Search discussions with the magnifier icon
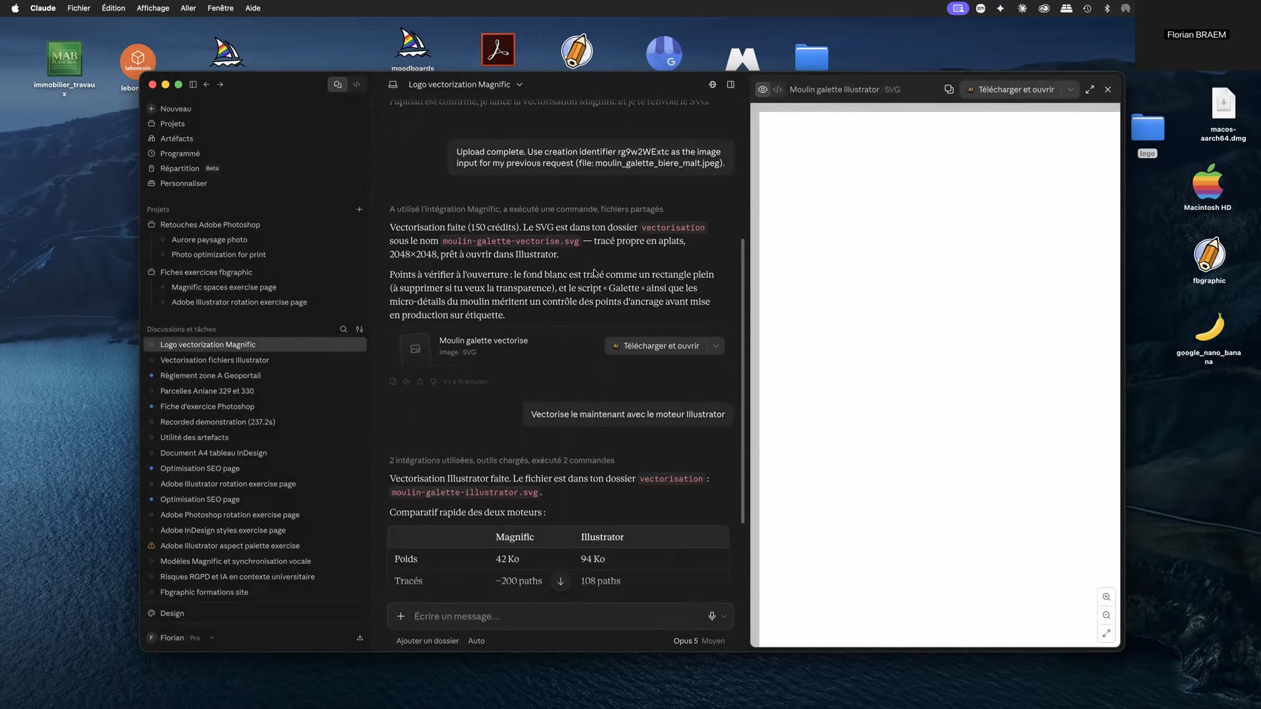 343,329
